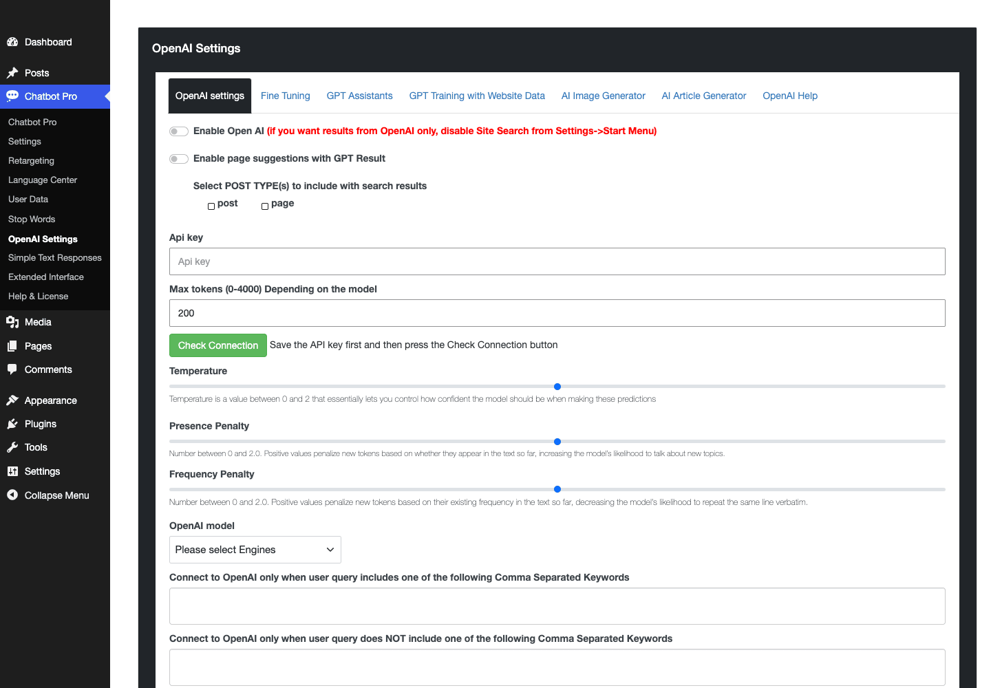Viewport: 991px width, 688px height.
Task: Click the Max tokens input field
Action: coord(557,313)
